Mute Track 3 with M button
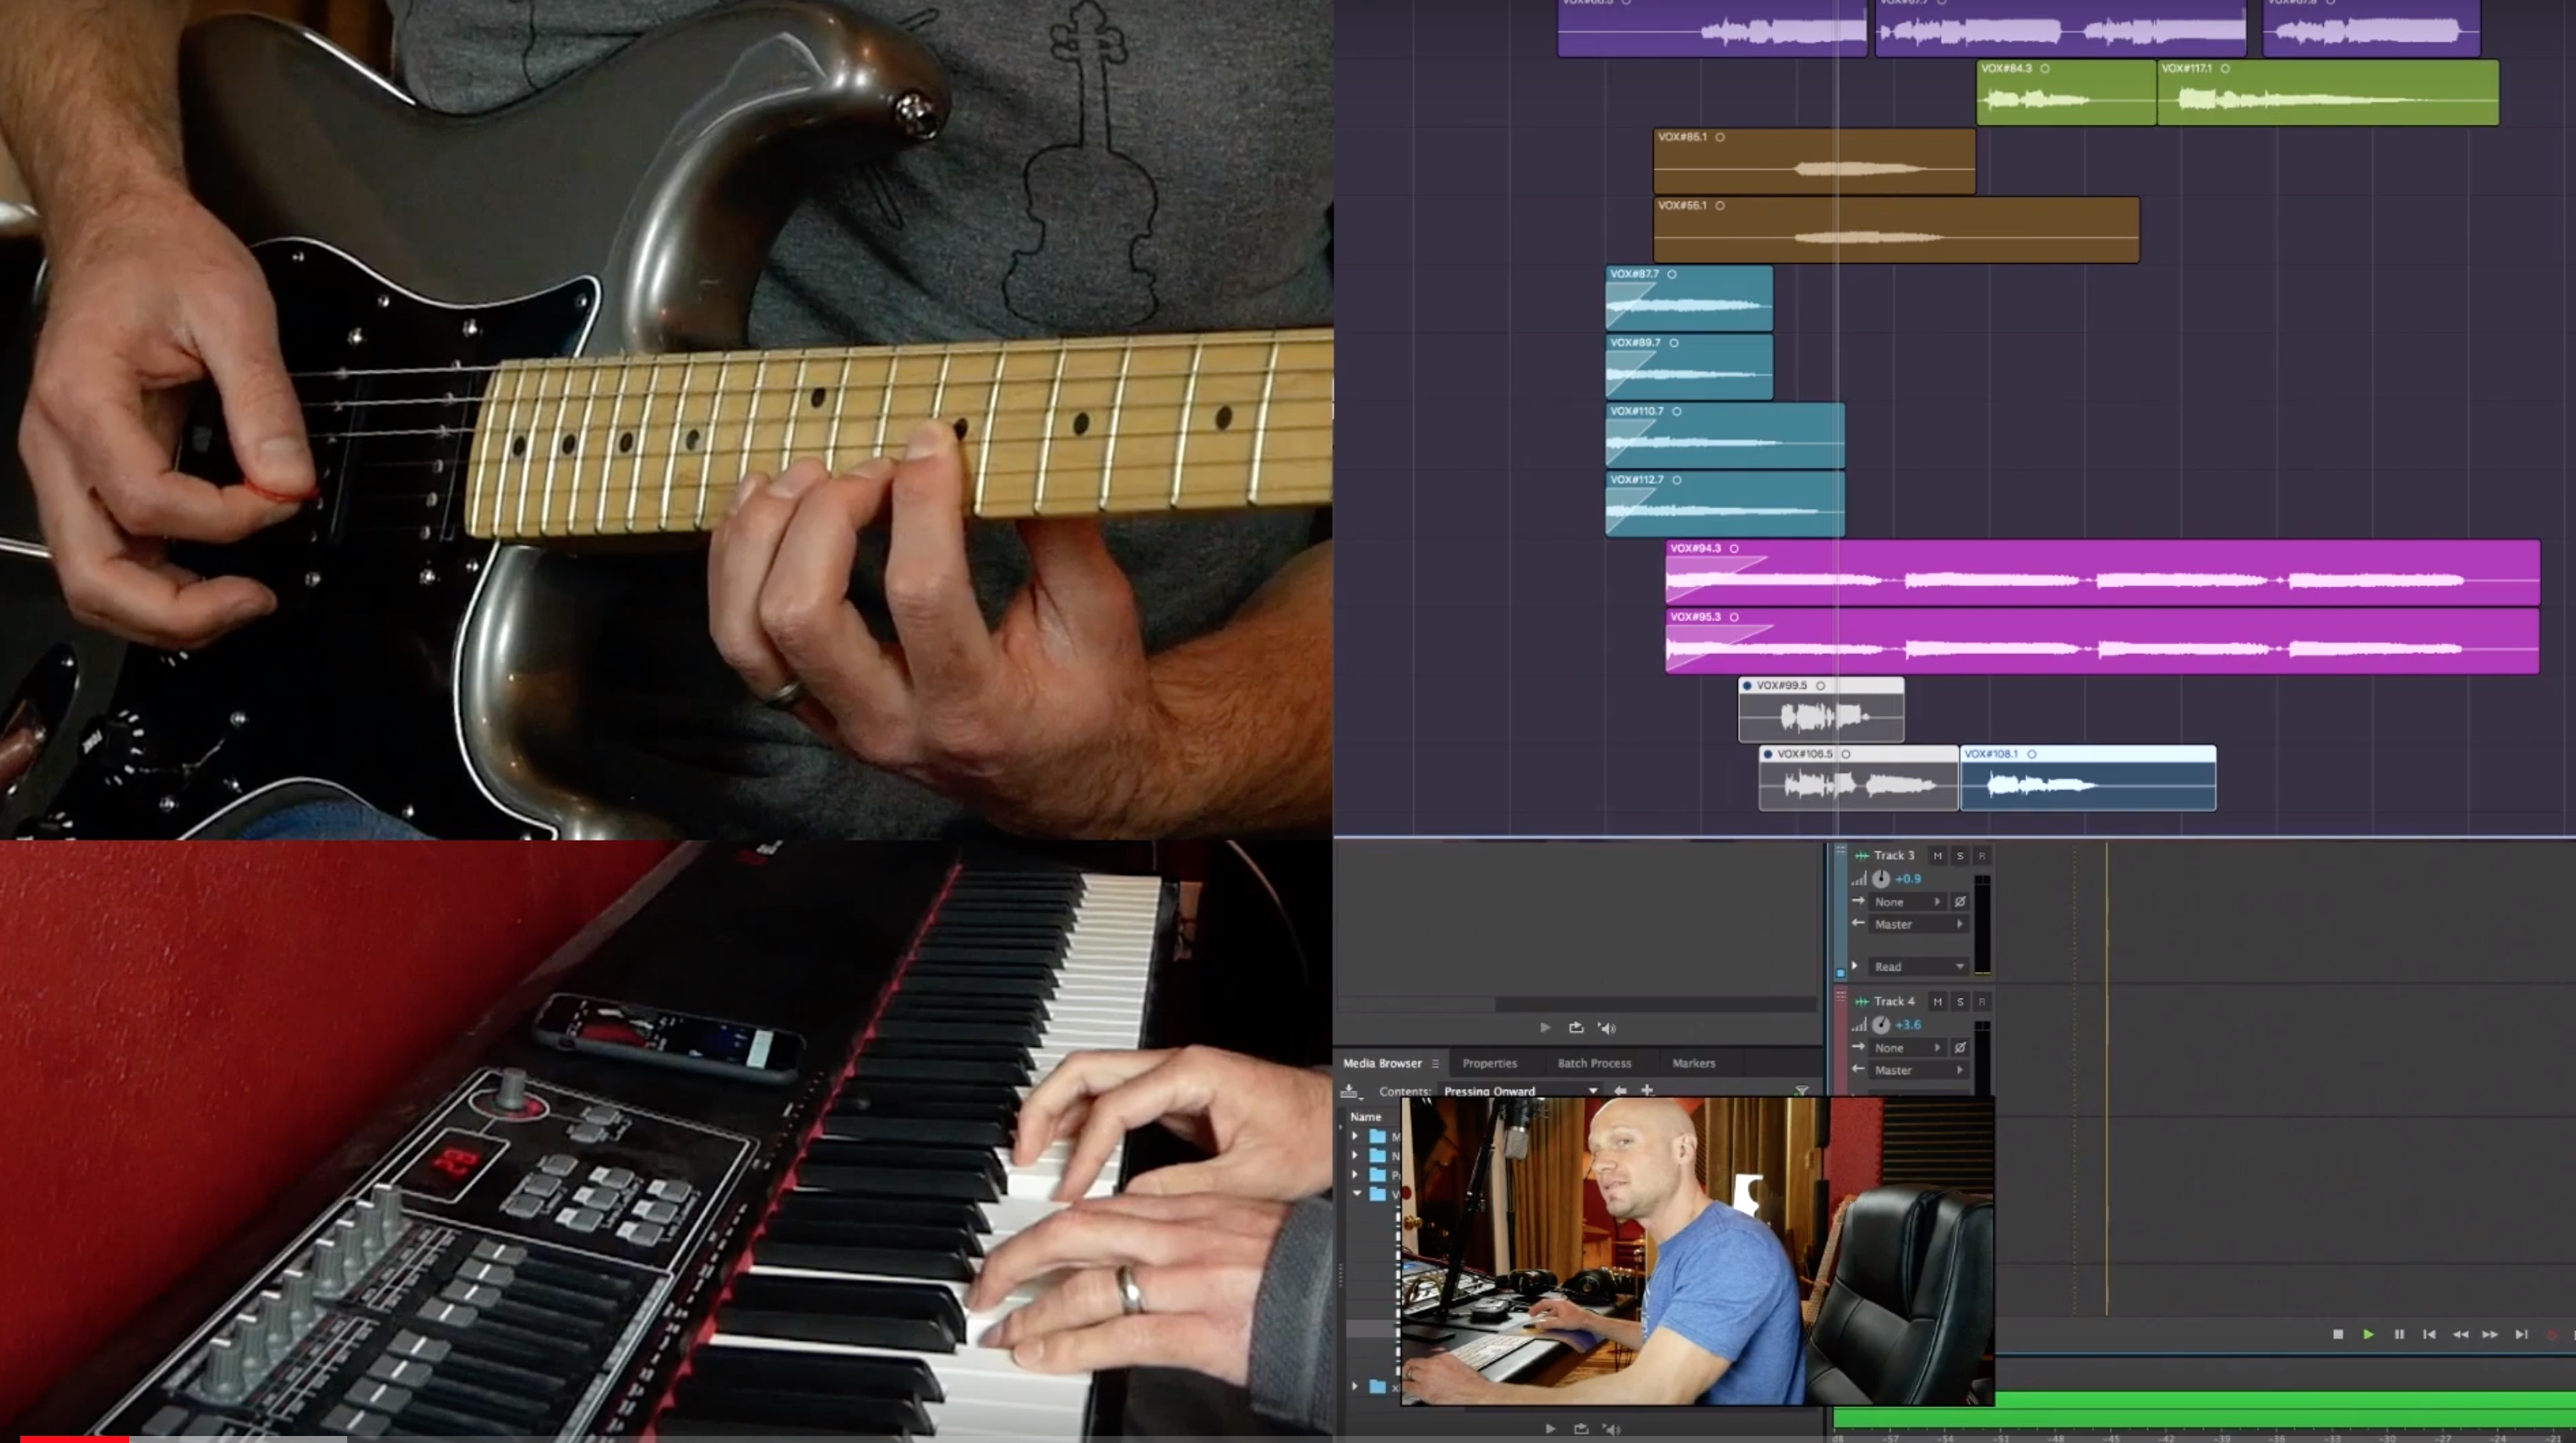This screenshot has width=2576, height=1443. click(1937, 856)
